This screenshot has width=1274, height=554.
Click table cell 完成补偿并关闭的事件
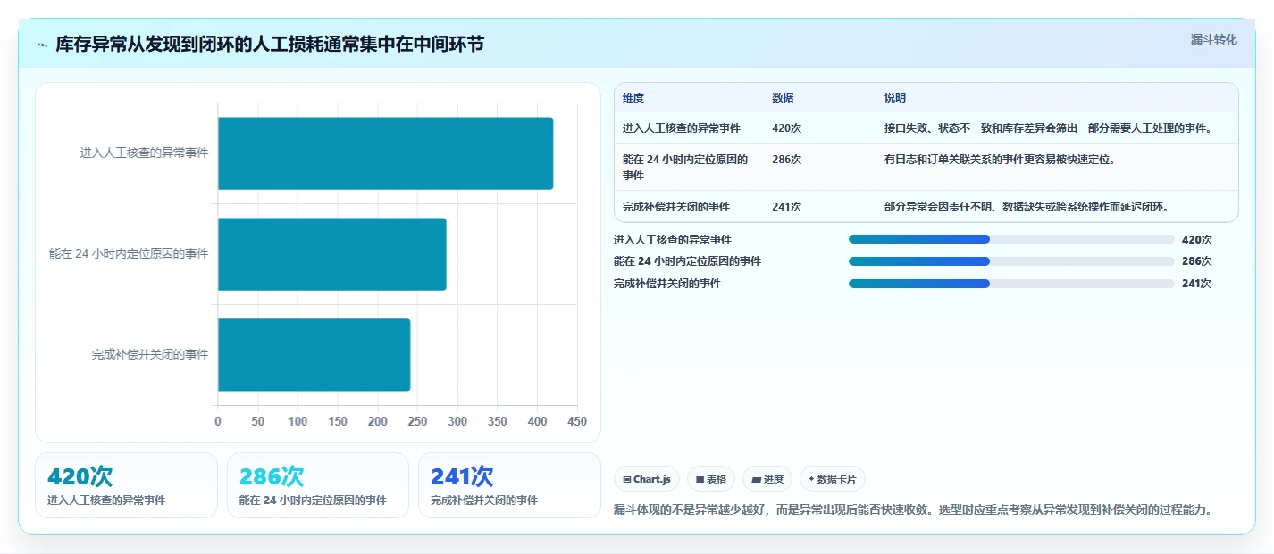676,207
